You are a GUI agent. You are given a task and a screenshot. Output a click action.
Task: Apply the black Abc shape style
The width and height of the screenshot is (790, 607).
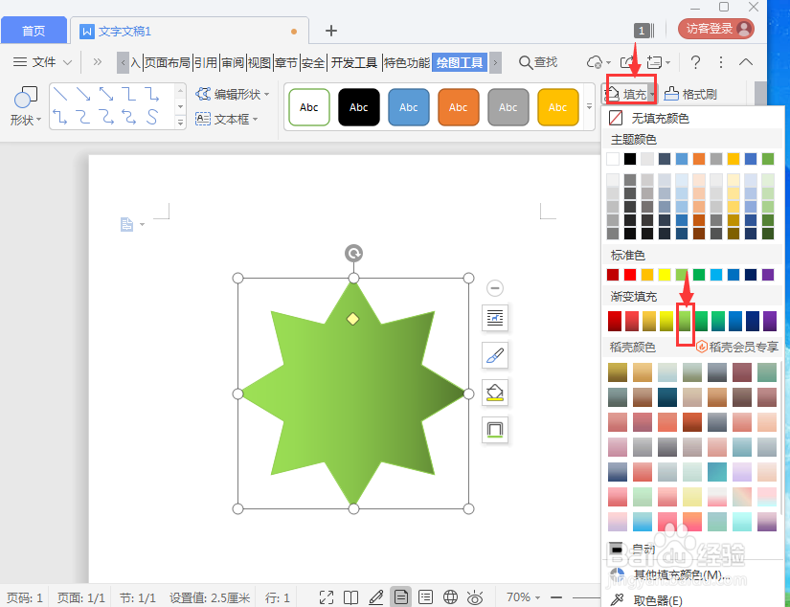359,107
